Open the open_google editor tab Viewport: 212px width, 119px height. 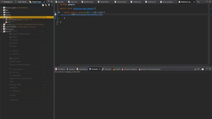click(167, 2)
